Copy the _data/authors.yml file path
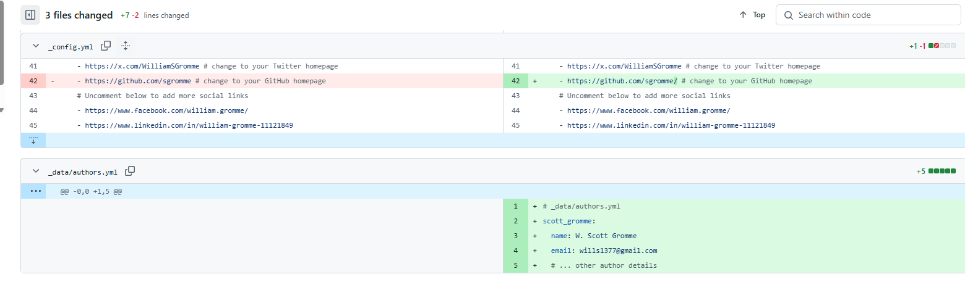The height and width of the screenshot is (282, 965). 130,172
